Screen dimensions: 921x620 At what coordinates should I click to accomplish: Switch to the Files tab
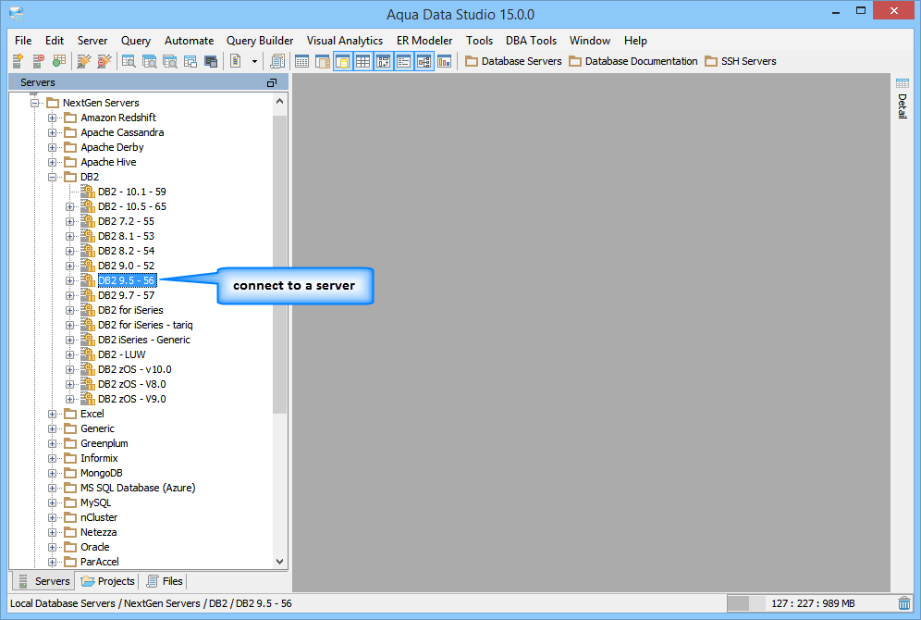click(x=165, y=581)
